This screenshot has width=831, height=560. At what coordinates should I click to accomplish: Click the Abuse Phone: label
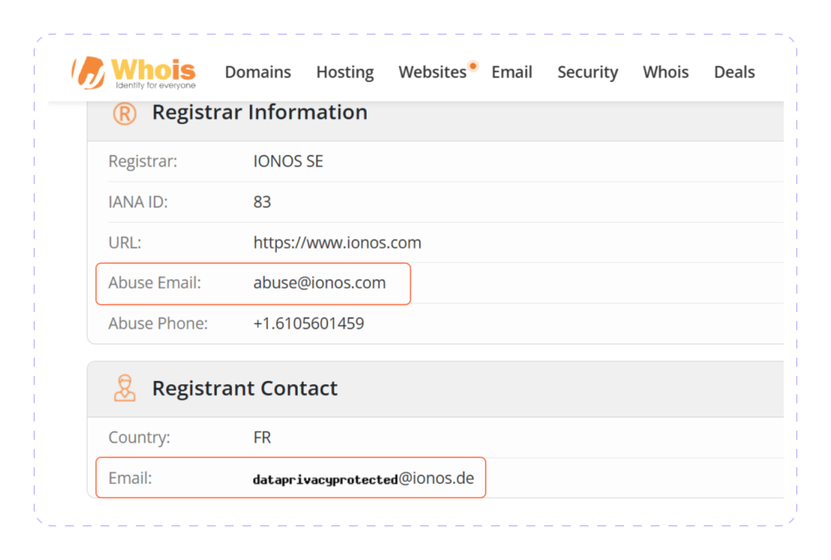158,323
